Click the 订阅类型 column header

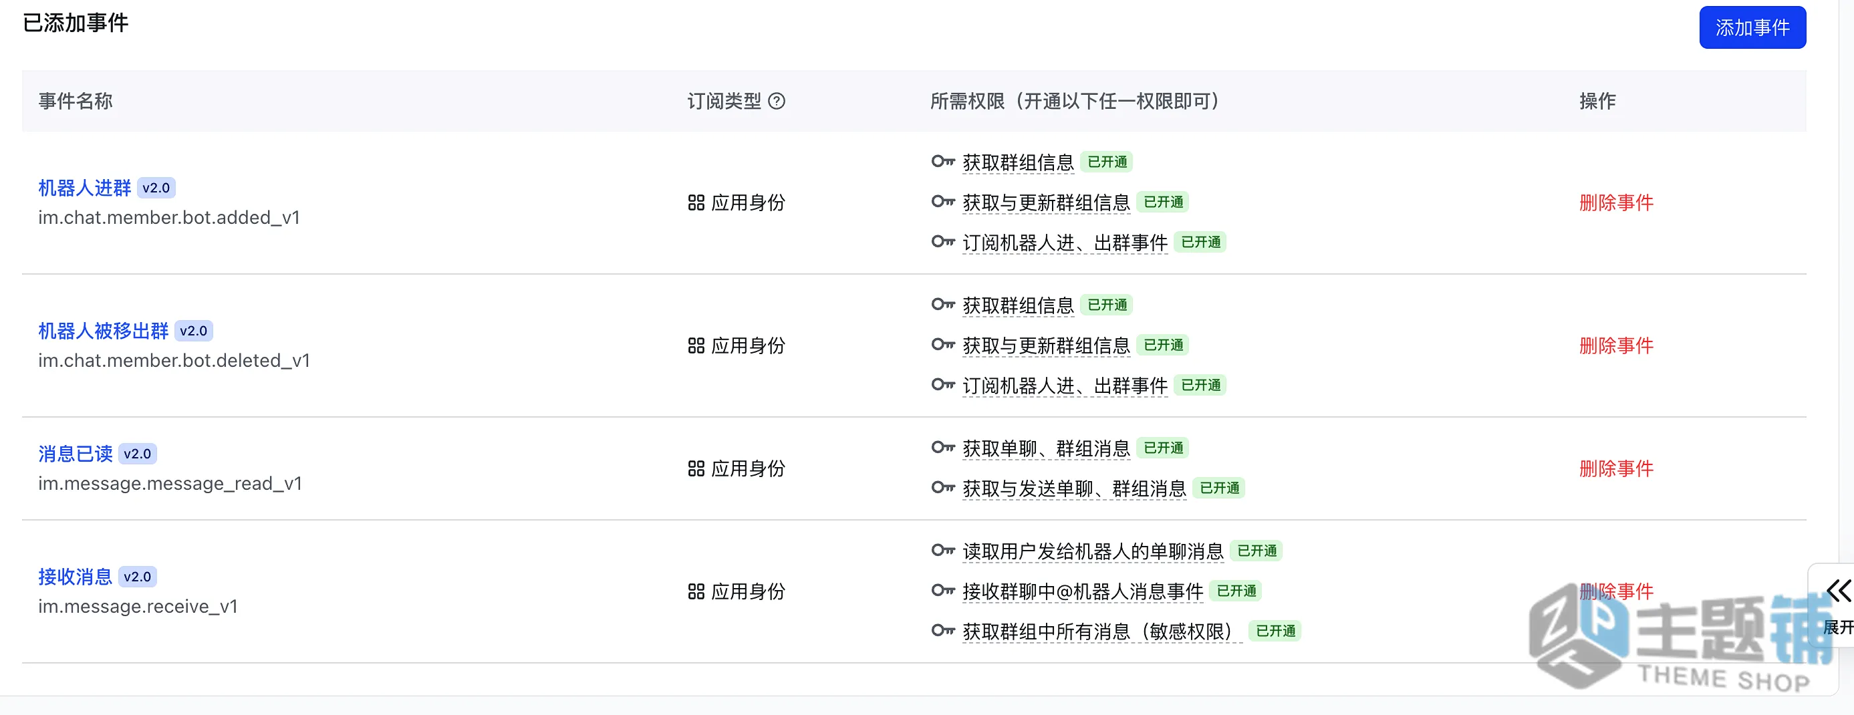coord(724,101)
